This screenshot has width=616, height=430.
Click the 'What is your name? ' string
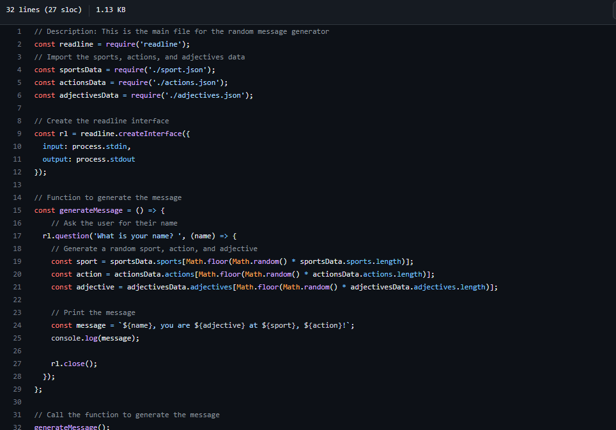click(x=137, y=236)
